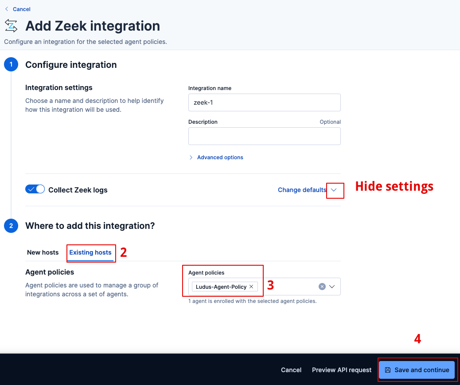460x385 pixels.
Task: Click the save disk icon on Save and continue
Action: pos(389,369)
